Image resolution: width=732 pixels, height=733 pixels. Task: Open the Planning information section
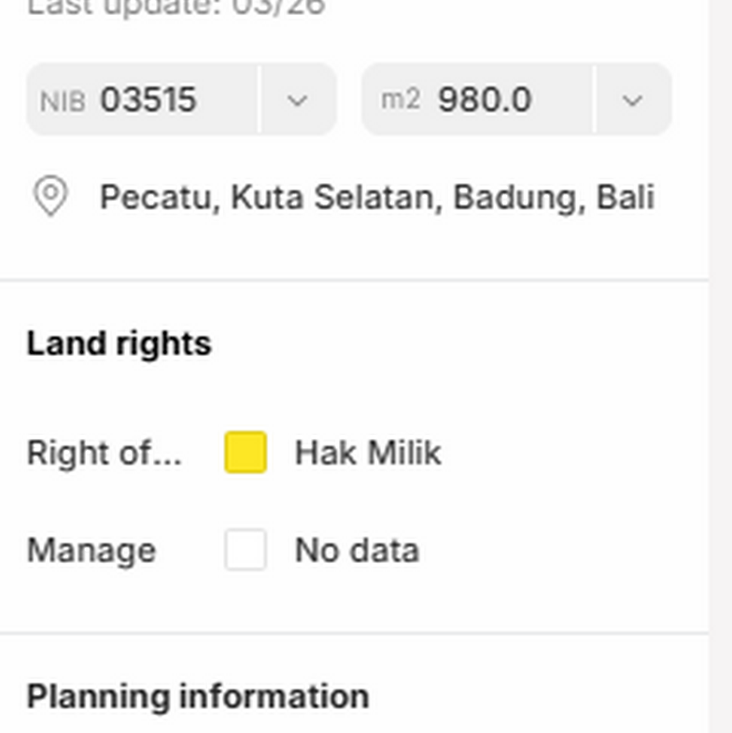[x=197, y=697]
